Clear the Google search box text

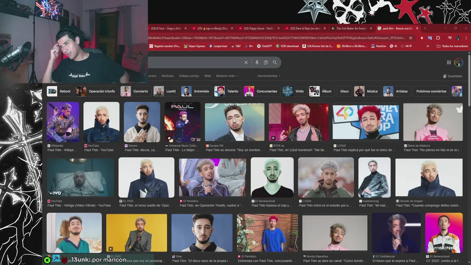(246, 63)
